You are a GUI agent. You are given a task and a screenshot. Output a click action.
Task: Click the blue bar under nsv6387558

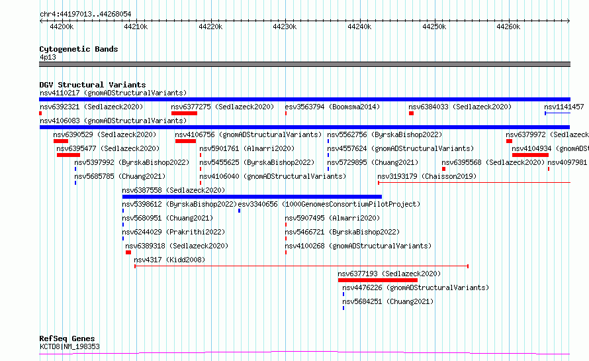252,197
